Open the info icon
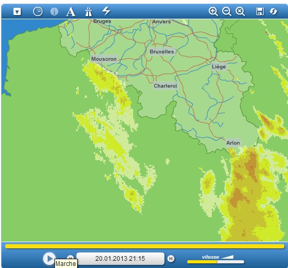The width and height of the screenshot is (288, 268). (x=54, y=11)
